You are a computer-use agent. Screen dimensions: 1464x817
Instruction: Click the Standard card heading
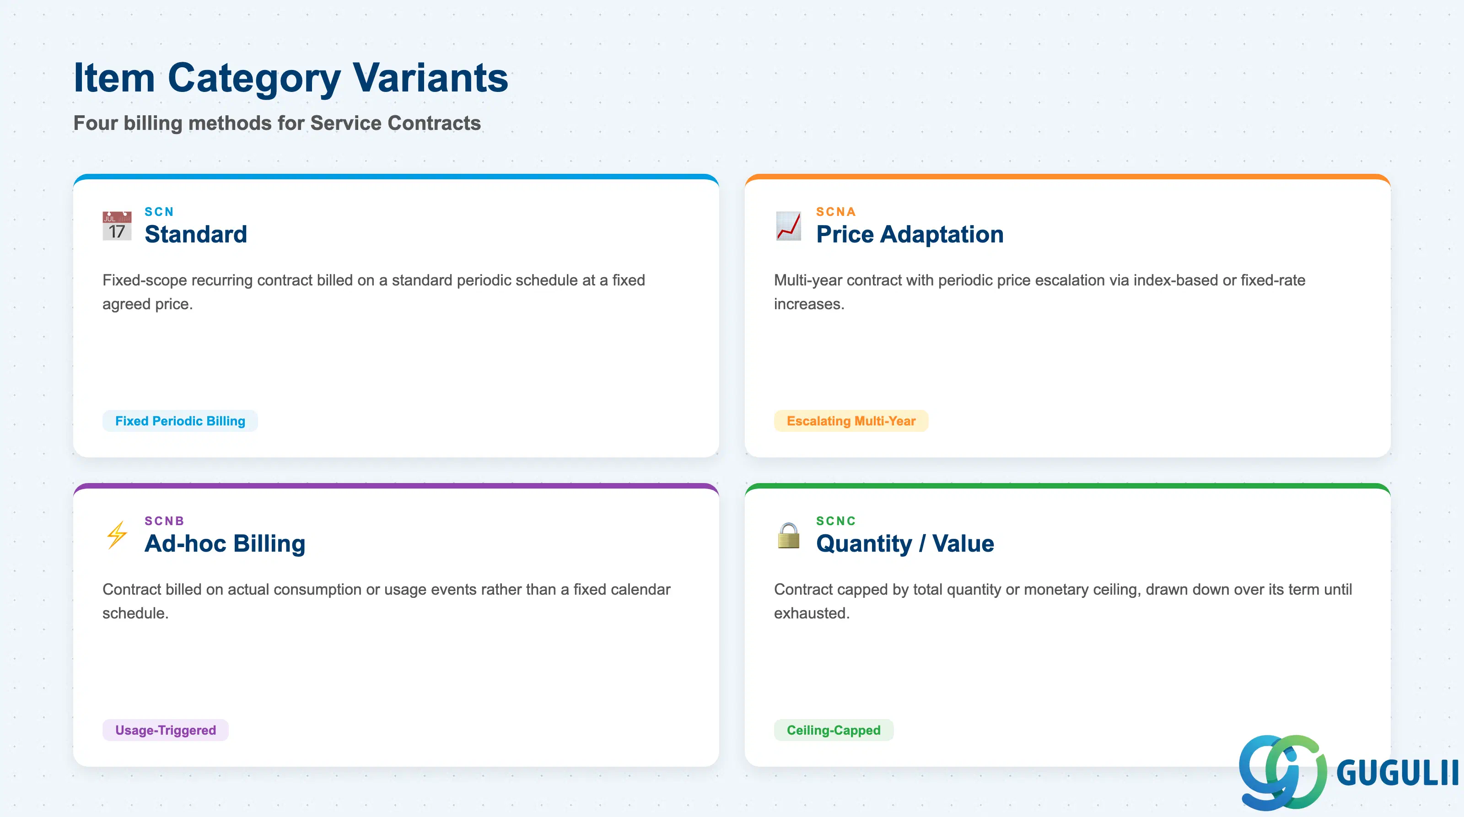tap(196, 234)
